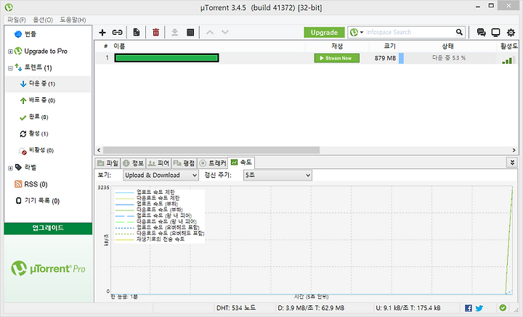The width and height of the screenshot is (523, 317).
Task: Collapse the 토렌트 (1) tree node
Action: pos(10,68)
